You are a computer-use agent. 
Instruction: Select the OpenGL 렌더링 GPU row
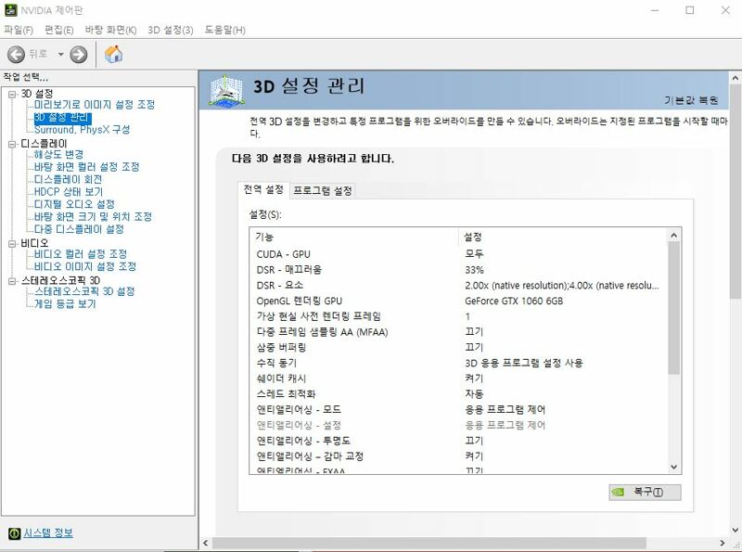coord(458,302)
